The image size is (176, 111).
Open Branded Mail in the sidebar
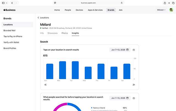point(9,31)
